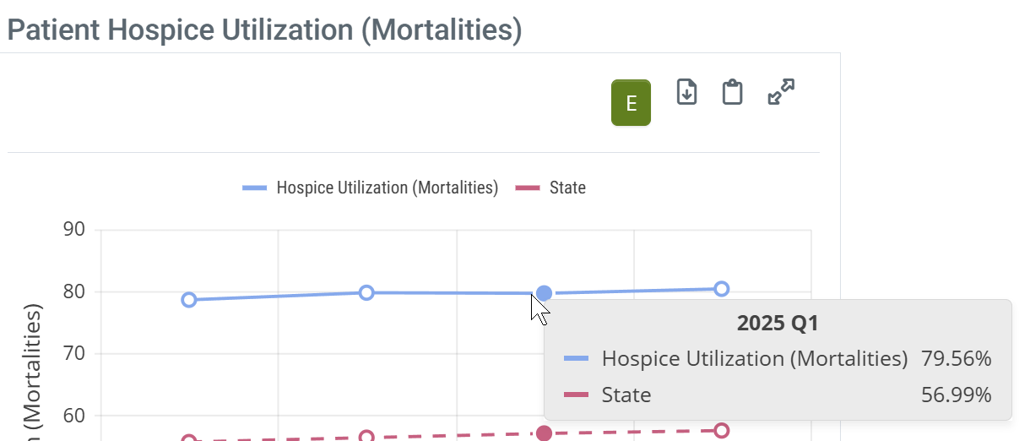Image resolution: width=1030 pixels, height=441 pixels.
Task: Click the 90 y-axis label
Action: coord(75,230)
